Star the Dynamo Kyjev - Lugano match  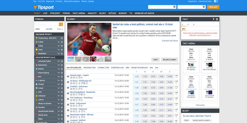(71, 77)
